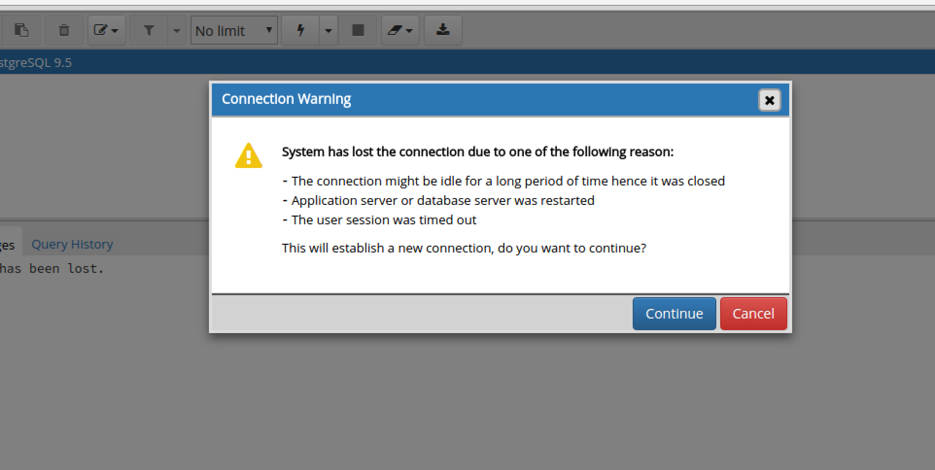This screenshot has width=935, height=470.
Task: Close the Connection Warning dialog
Action: coord(769,100)
